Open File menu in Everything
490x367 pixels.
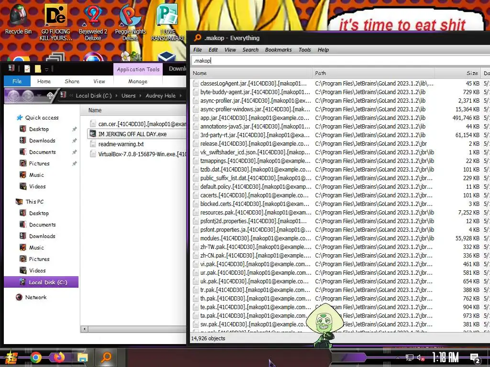point(198,50)
